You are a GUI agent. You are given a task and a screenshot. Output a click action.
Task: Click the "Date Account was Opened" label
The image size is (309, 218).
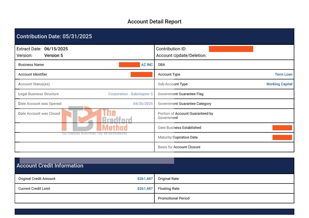click(40, 104)
